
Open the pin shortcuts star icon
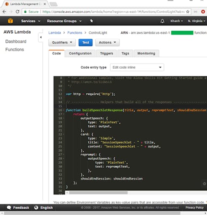[91, 21]
